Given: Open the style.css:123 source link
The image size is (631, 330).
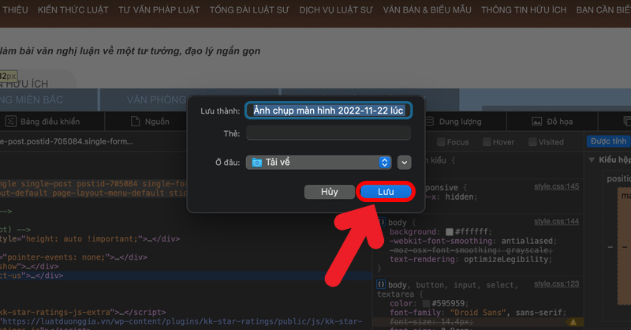Looking at the screenshot, I should point(557,284).
